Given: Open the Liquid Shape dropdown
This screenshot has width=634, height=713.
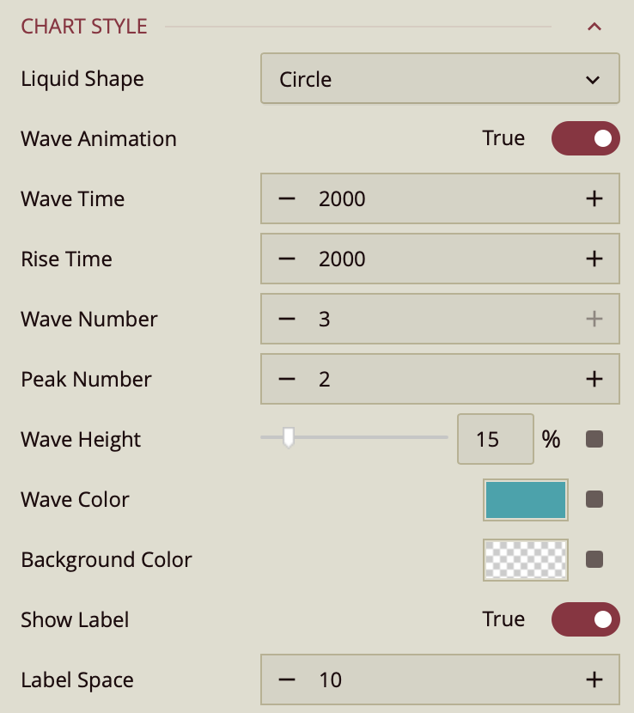Looking at the screenshot, I should click(439, 79).
